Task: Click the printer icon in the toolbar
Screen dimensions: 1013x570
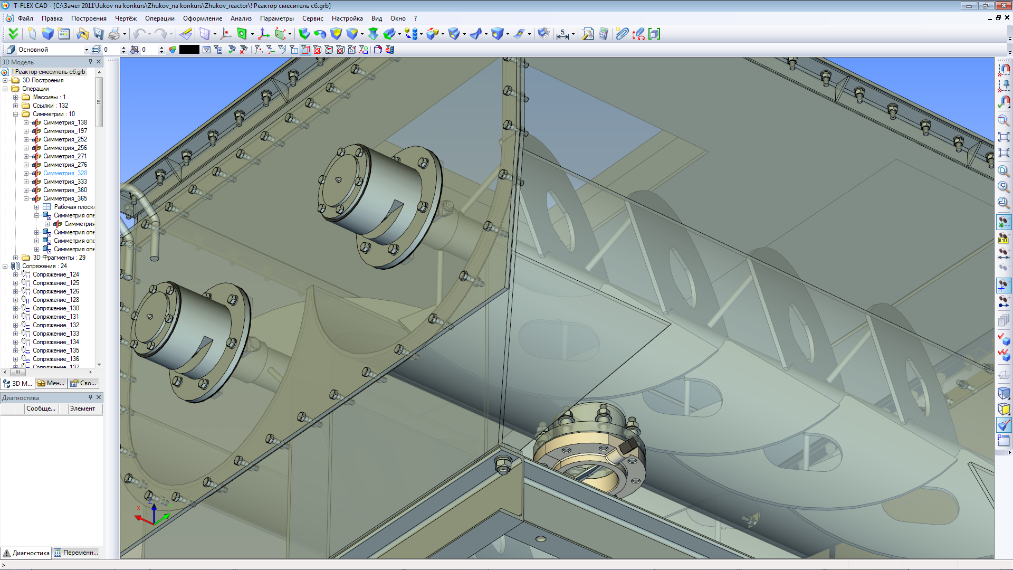Action: pyautogui.click(x=114, y=34)
